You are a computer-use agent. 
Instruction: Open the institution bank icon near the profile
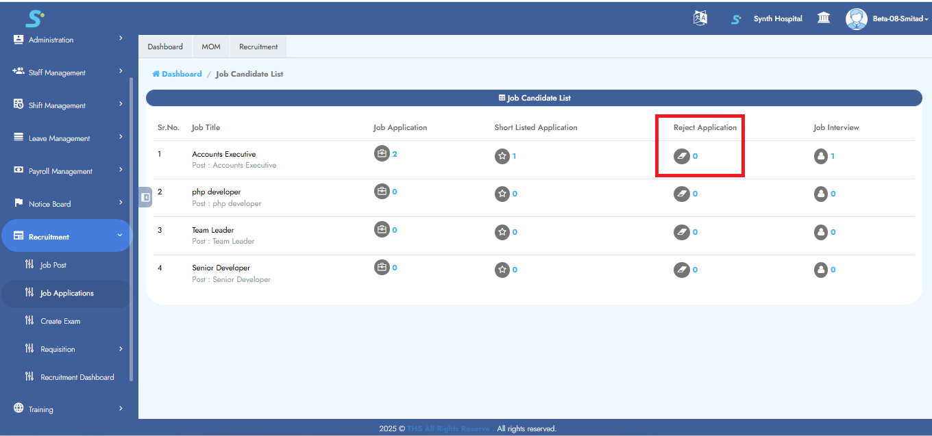point(823,18)
